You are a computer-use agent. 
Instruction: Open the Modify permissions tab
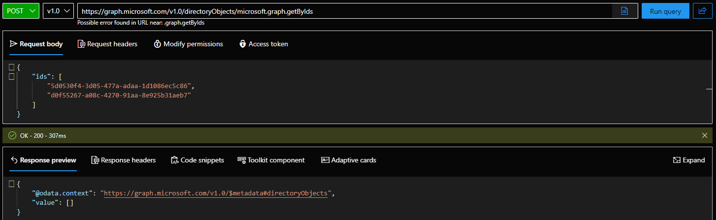point(188,44)
